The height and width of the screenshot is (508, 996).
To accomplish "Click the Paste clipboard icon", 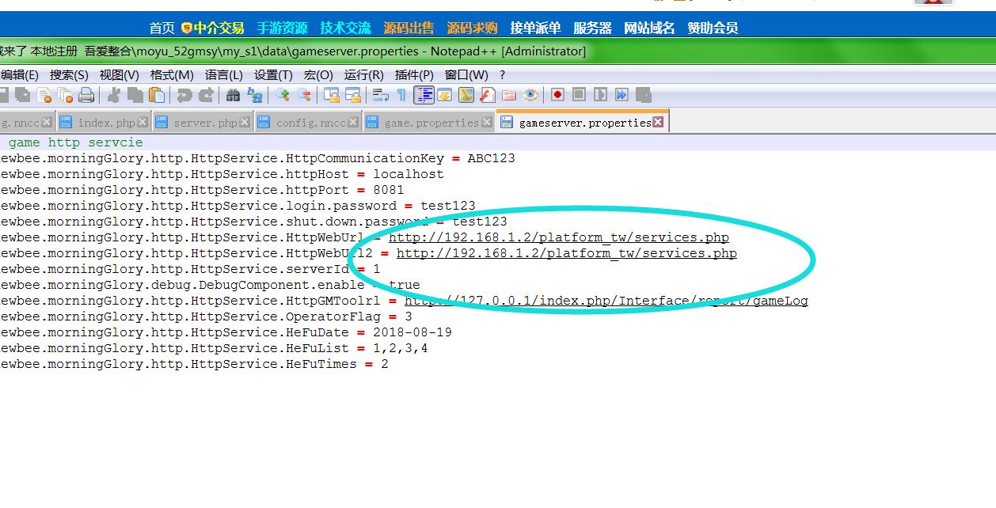I will (158, 95).
